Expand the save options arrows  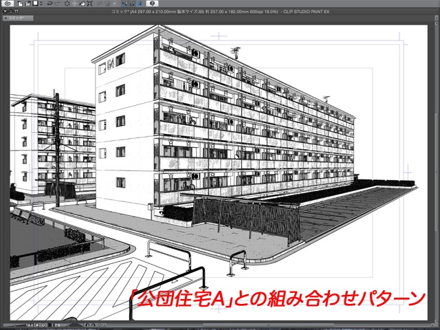(41, 3)
